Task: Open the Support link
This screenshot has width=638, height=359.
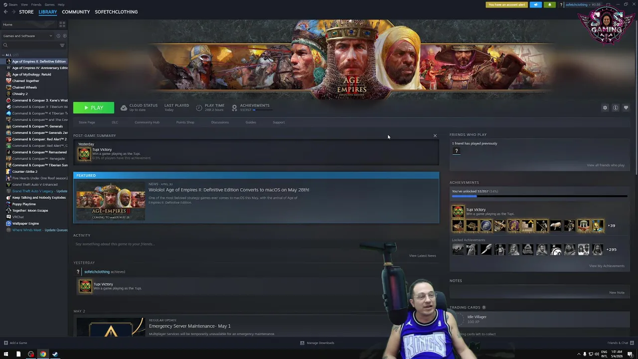Action: [x=279, y=122]
